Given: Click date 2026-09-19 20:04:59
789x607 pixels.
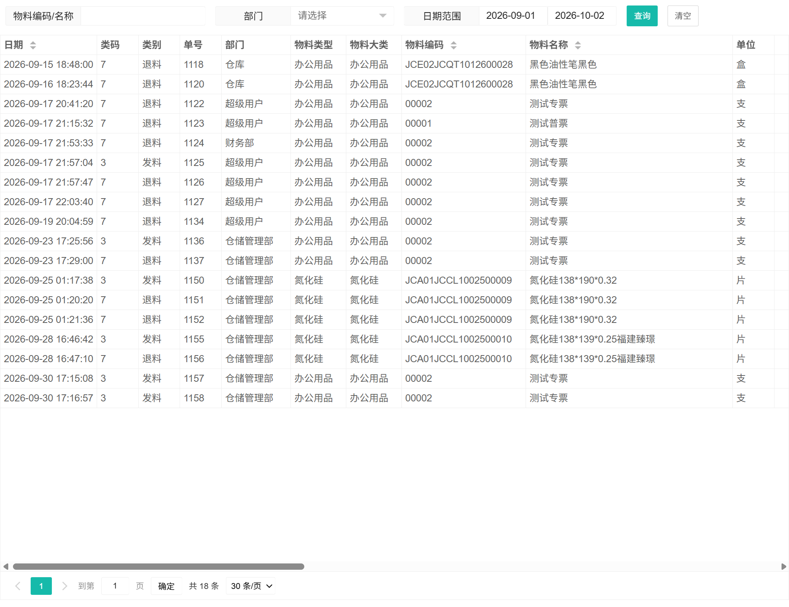Looking at the screenshot, I should (x=48, y=221).
